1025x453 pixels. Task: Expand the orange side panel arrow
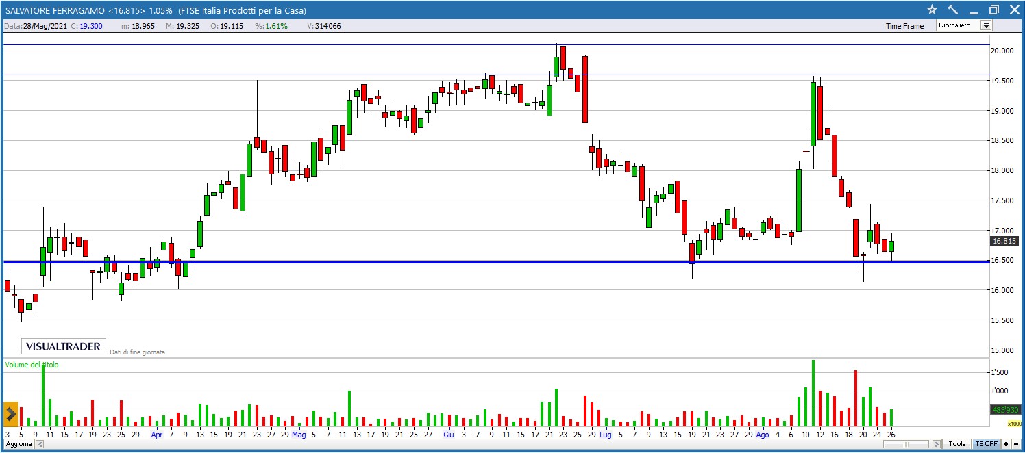coord(10,413)
